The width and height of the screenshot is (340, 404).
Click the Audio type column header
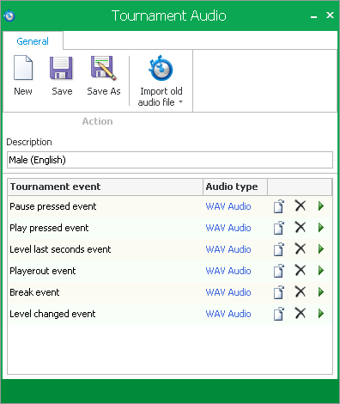tap(235, 187)
